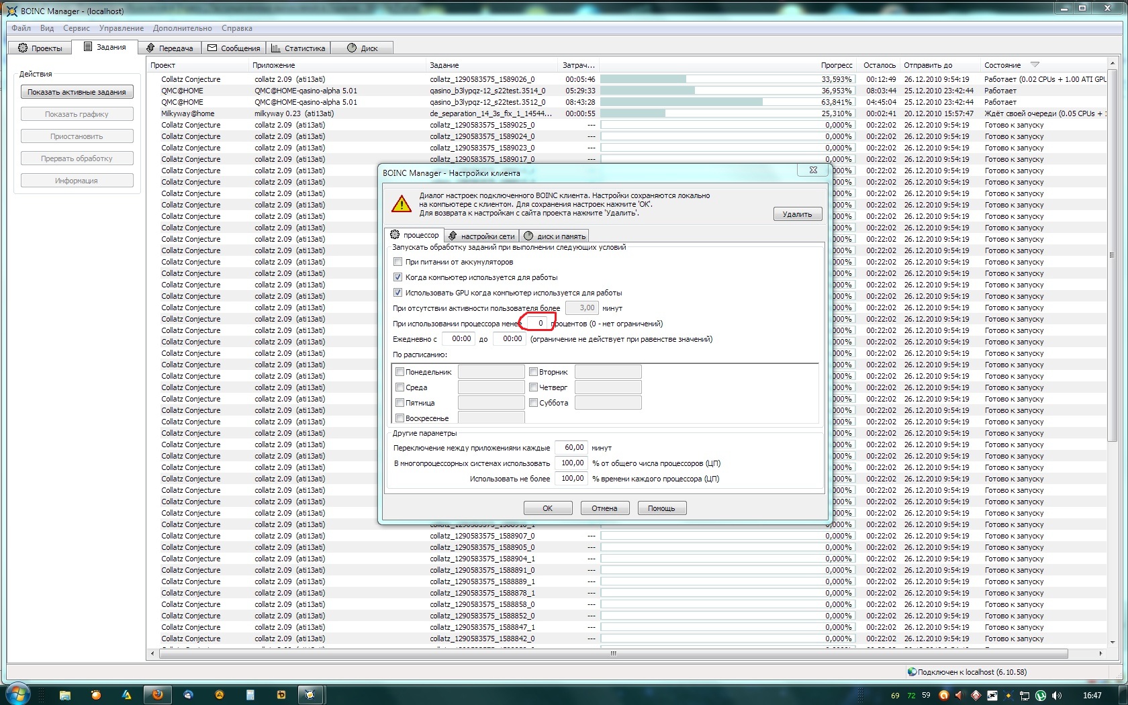Click the right arrow of the horizontal scrollbar

[1100, 653]
